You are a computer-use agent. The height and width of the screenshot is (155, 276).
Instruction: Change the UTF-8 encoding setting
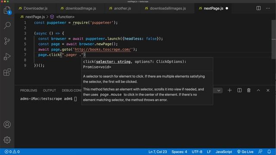(x=197, y=152)
